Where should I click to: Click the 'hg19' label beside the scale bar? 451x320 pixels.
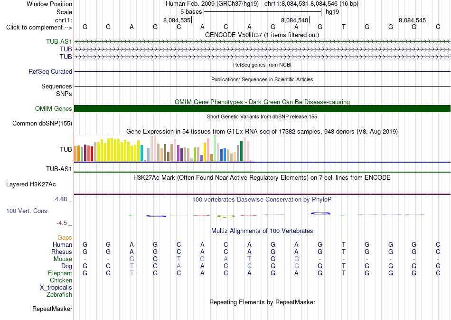click(x=332, y=12)
